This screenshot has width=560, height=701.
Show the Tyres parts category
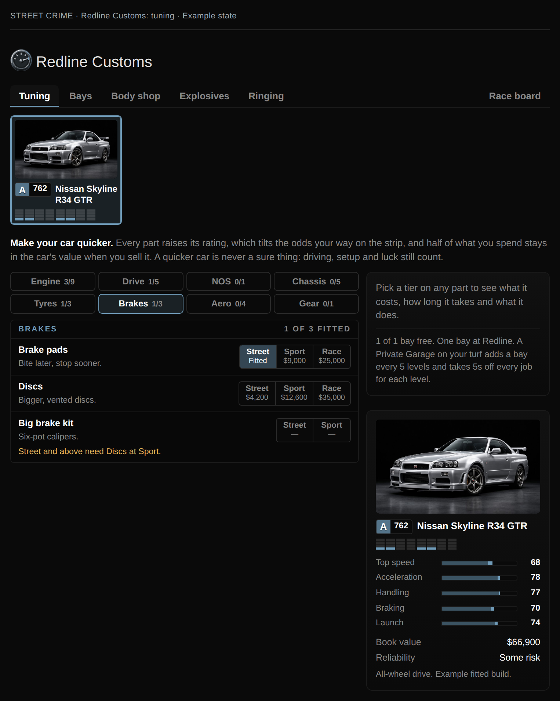coord(53,303)
